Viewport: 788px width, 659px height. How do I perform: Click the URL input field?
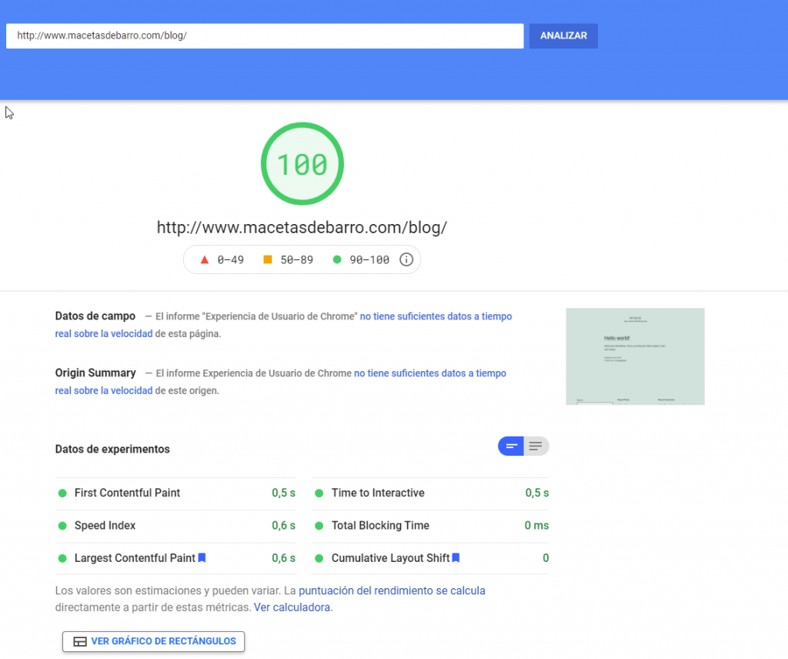[x=265, y=36]
